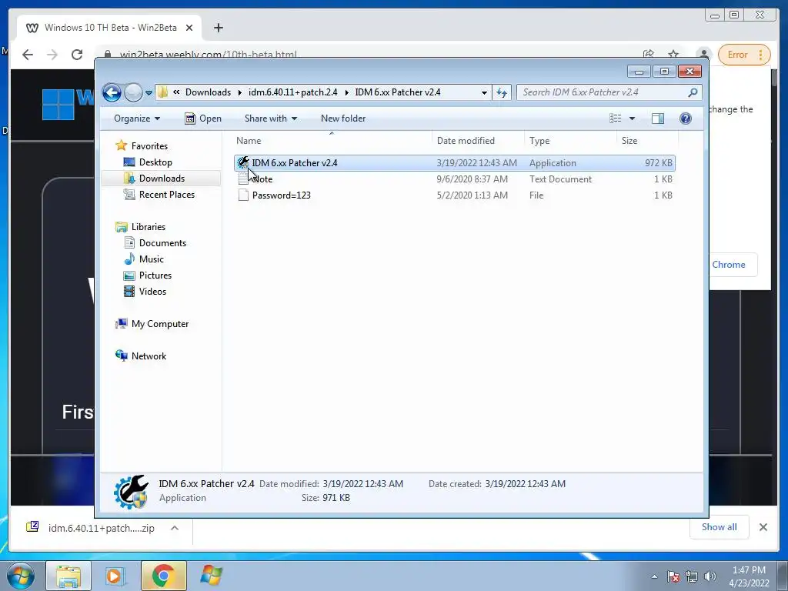Select the Password=123 file
The width and height of the screenshot is (788, 591).
(454, 195)
